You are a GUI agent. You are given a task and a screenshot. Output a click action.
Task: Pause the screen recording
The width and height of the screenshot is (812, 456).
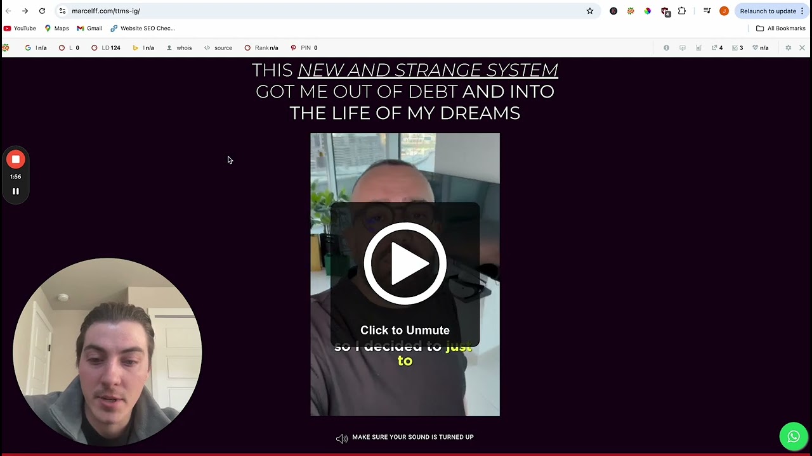pos(15,191)
